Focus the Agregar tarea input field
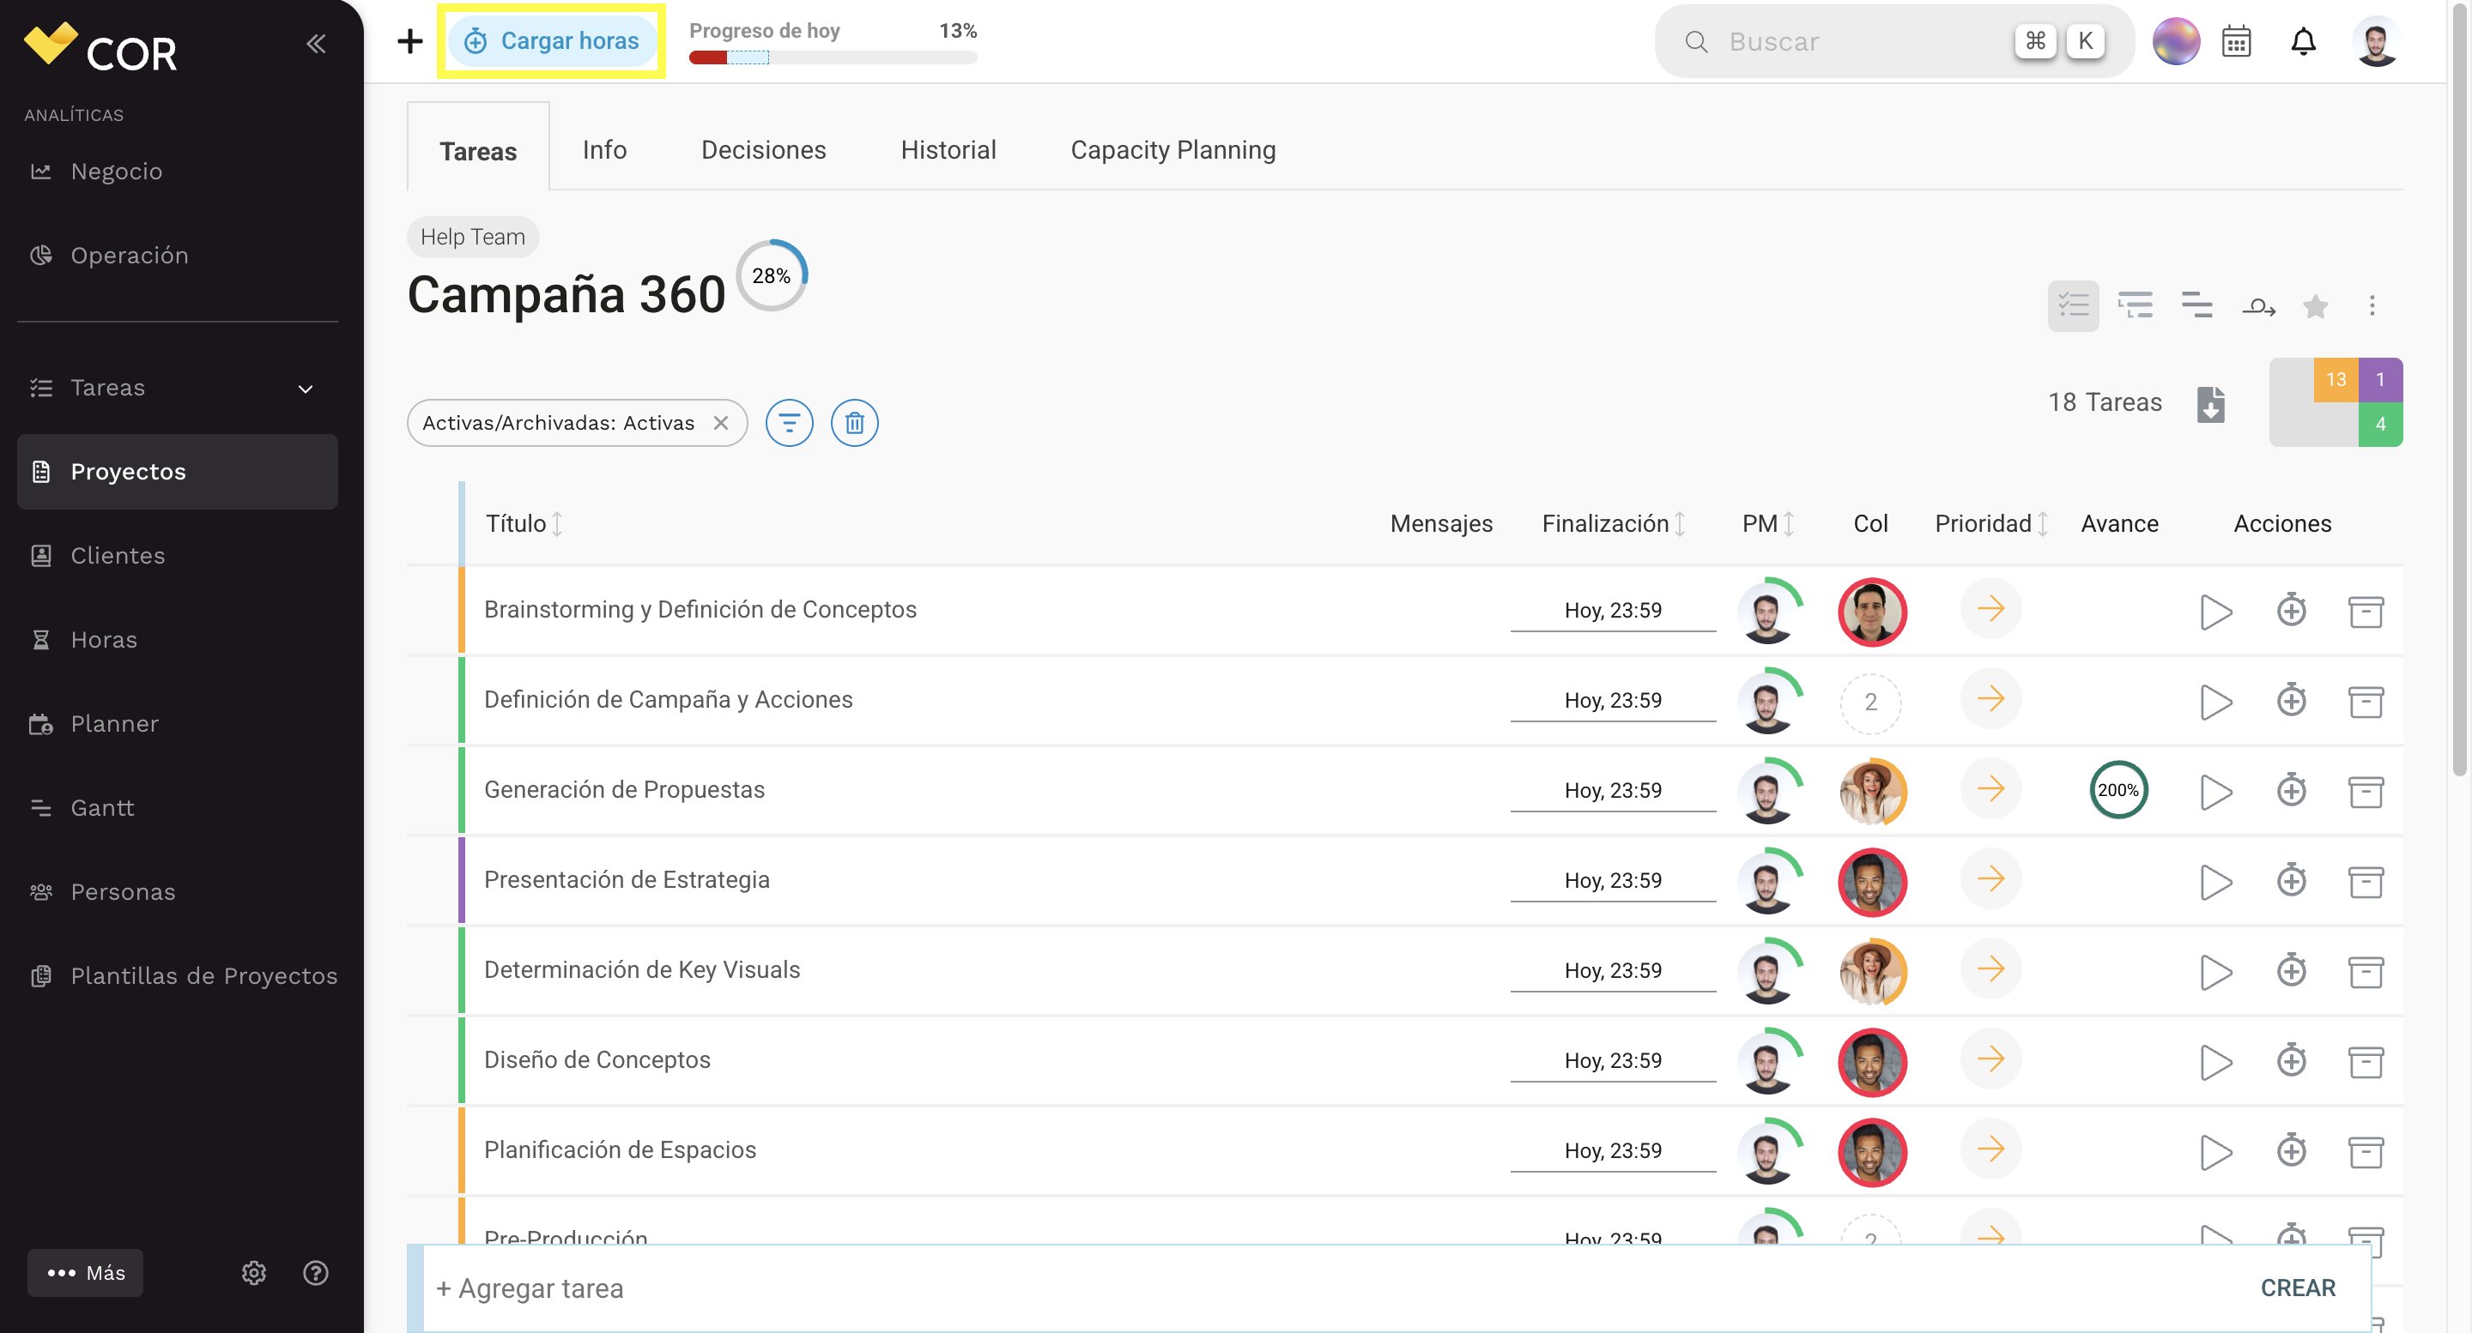2472x1333 pixels. tap(1343, 1288)
